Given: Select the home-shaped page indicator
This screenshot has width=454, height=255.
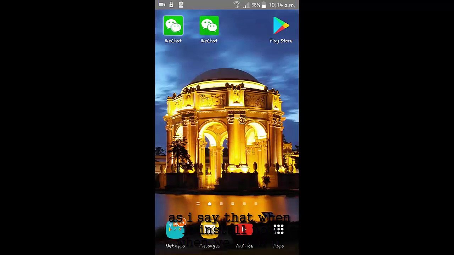Looking at the screenshot, I should pyautogui.click(x=210, y=204).
